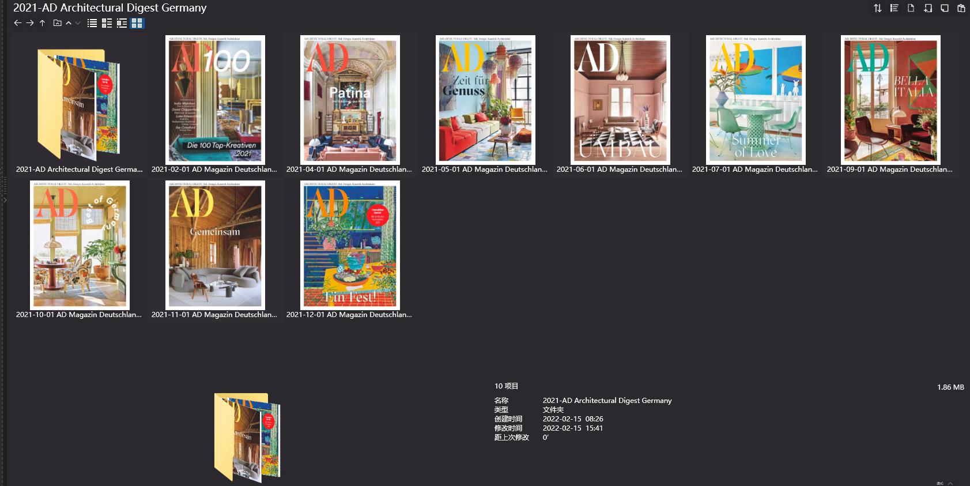Click the 距上次修改 label
The height and width of the screenshot is (486, 970).
coord(512,438)
